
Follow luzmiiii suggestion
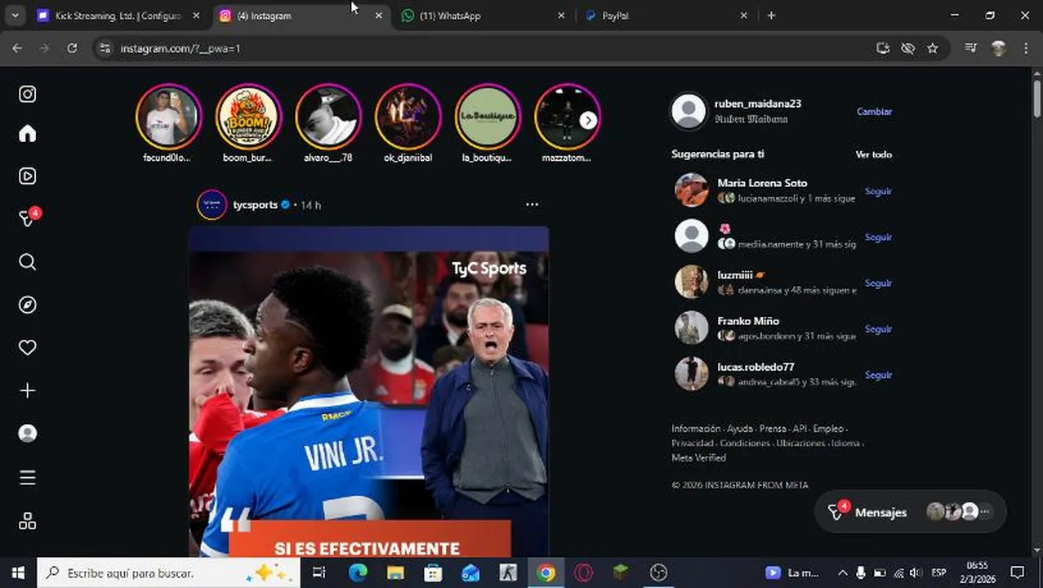[x=878, y=283]
